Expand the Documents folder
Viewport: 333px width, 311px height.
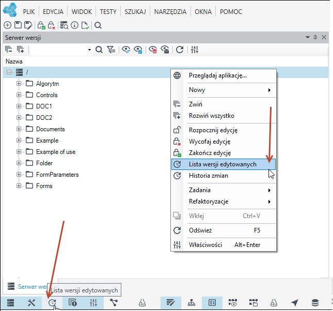tap(19, 129)
